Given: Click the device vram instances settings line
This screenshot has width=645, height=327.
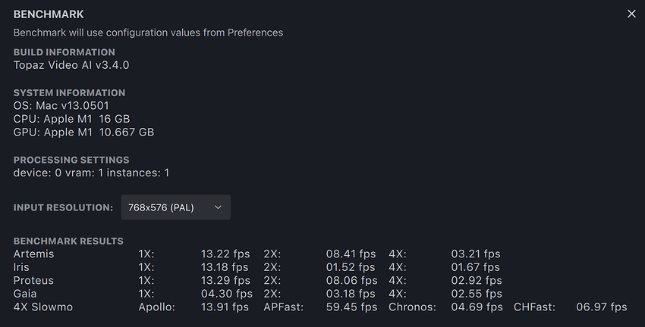Looking at the screenshot, I should pos(91,173).
